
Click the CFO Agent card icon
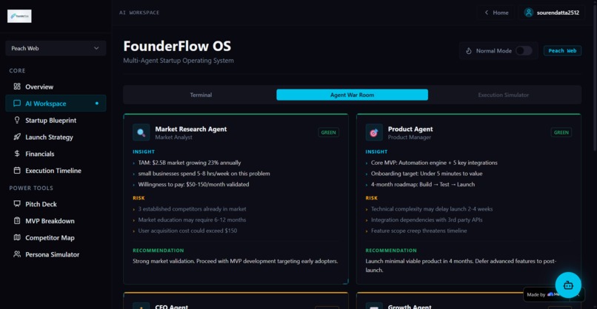click(x=141, y=306)
